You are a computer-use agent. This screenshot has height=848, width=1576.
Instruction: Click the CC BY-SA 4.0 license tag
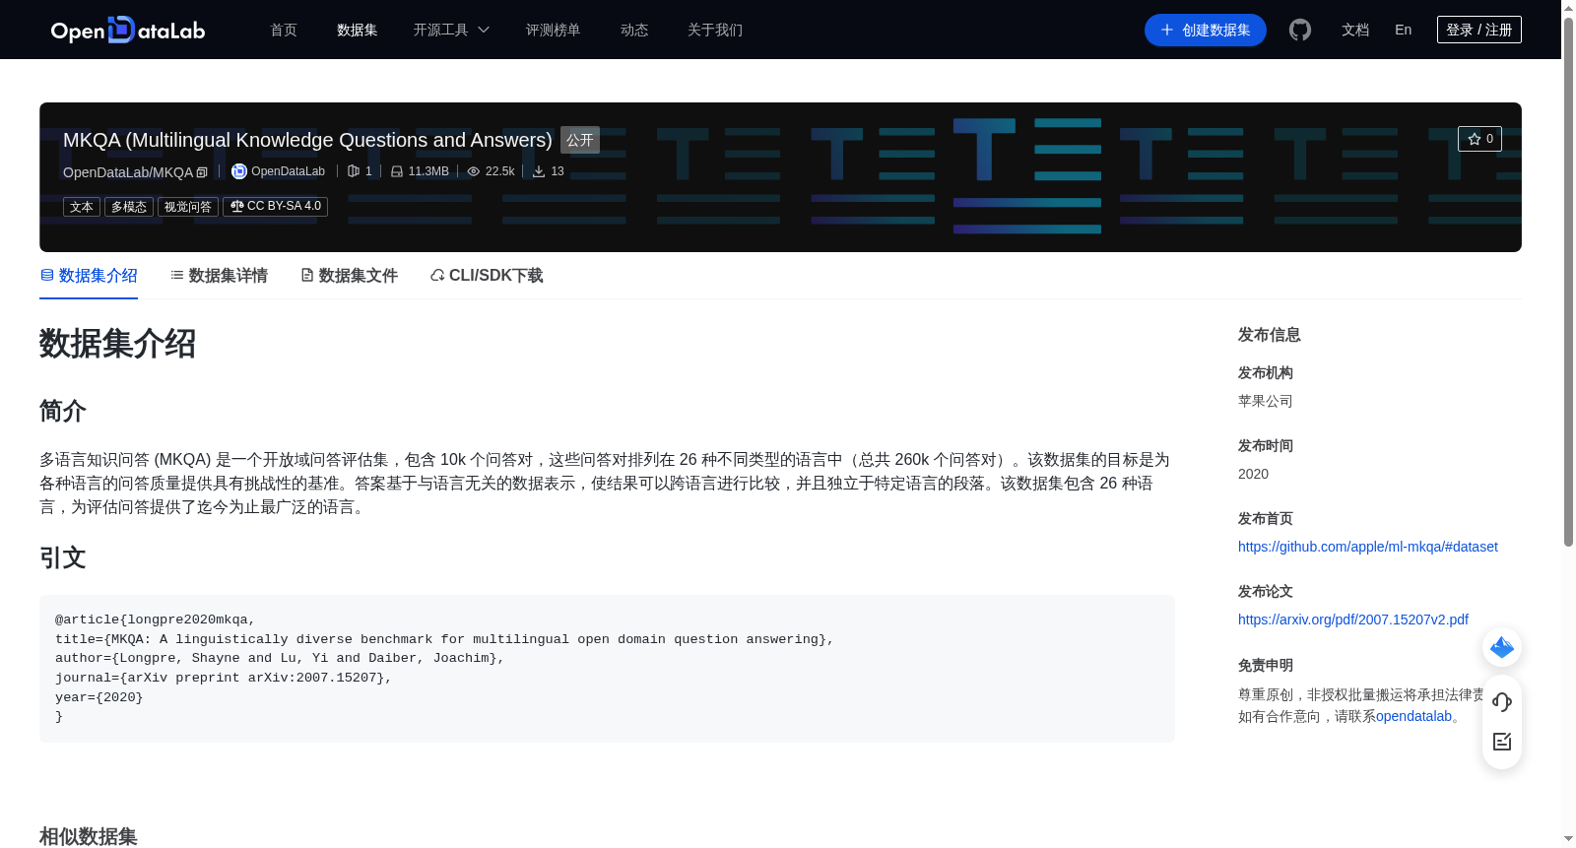(276, 207)
